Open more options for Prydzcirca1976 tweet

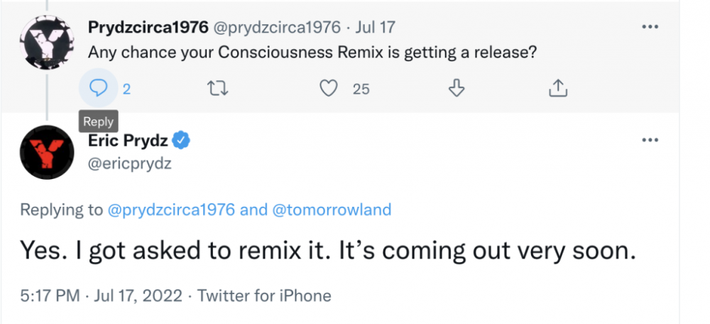pos(650,27)
